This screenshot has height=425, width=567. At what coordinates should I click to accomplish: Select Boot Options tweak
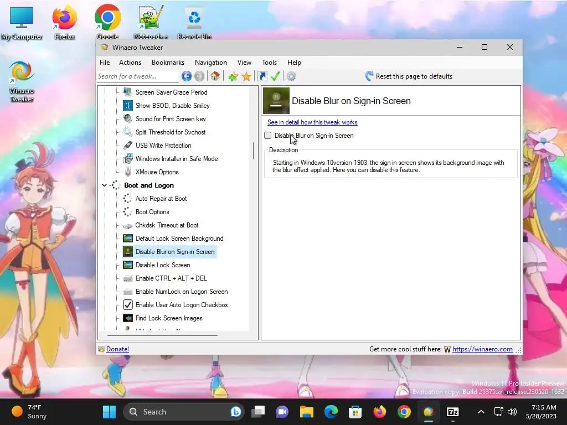[x=152, y=212]
